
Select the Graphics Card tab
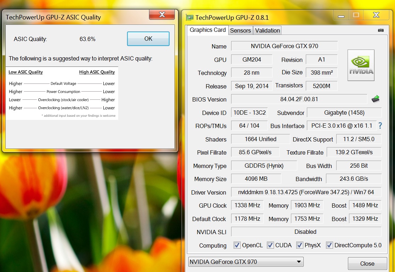207,30
